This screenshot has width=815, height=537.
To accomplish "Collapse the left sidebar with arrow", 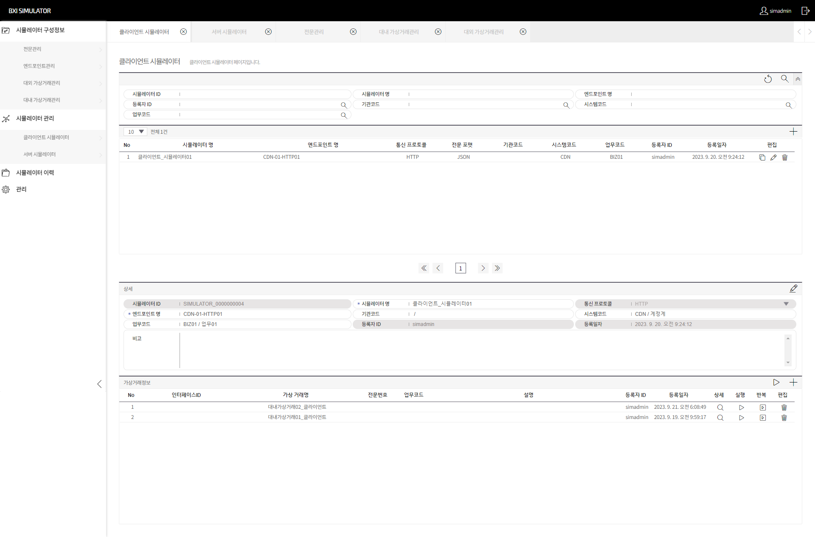I will [99, 384].
